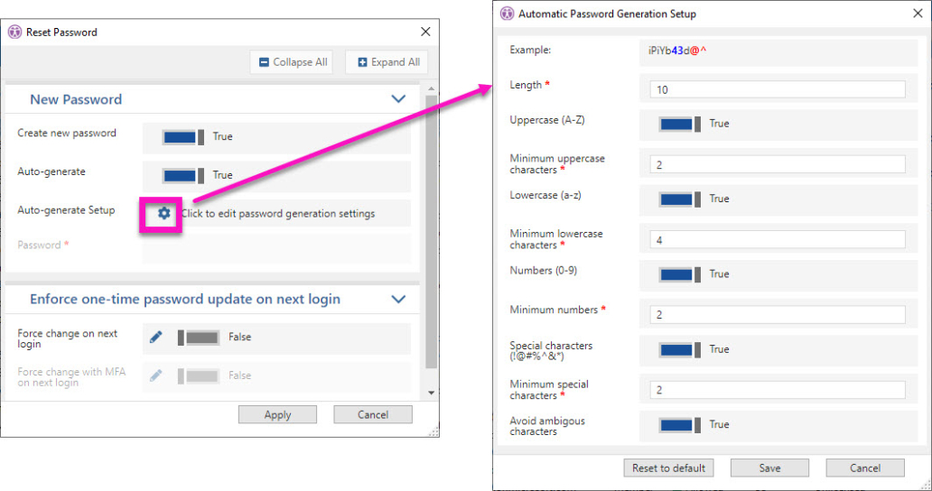Viewport: 932px width, 491px height.
Task: Cancel Automatic Password Generation Setup dialog
Action: (x=865, y=468)
